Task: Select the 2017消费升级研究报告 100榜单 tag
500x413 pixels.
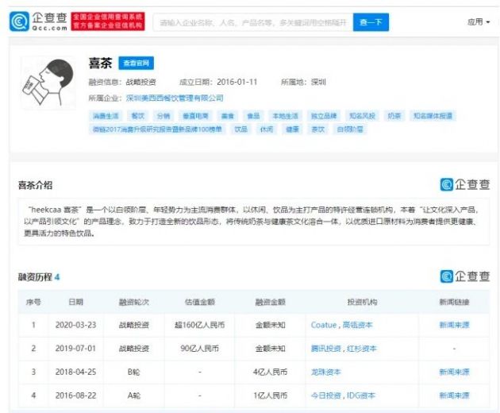Action: click(x=157, y=129)
